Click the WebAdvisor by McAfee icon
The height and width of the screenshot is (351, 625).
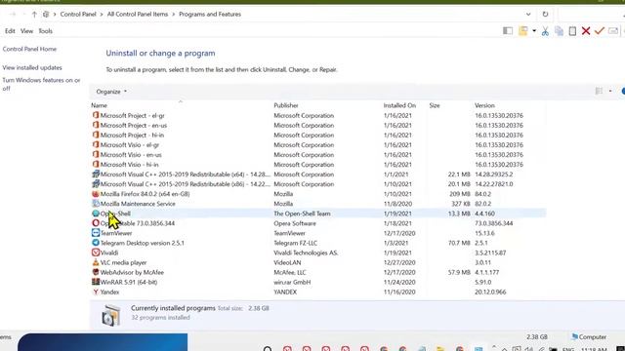click(96, 272)
